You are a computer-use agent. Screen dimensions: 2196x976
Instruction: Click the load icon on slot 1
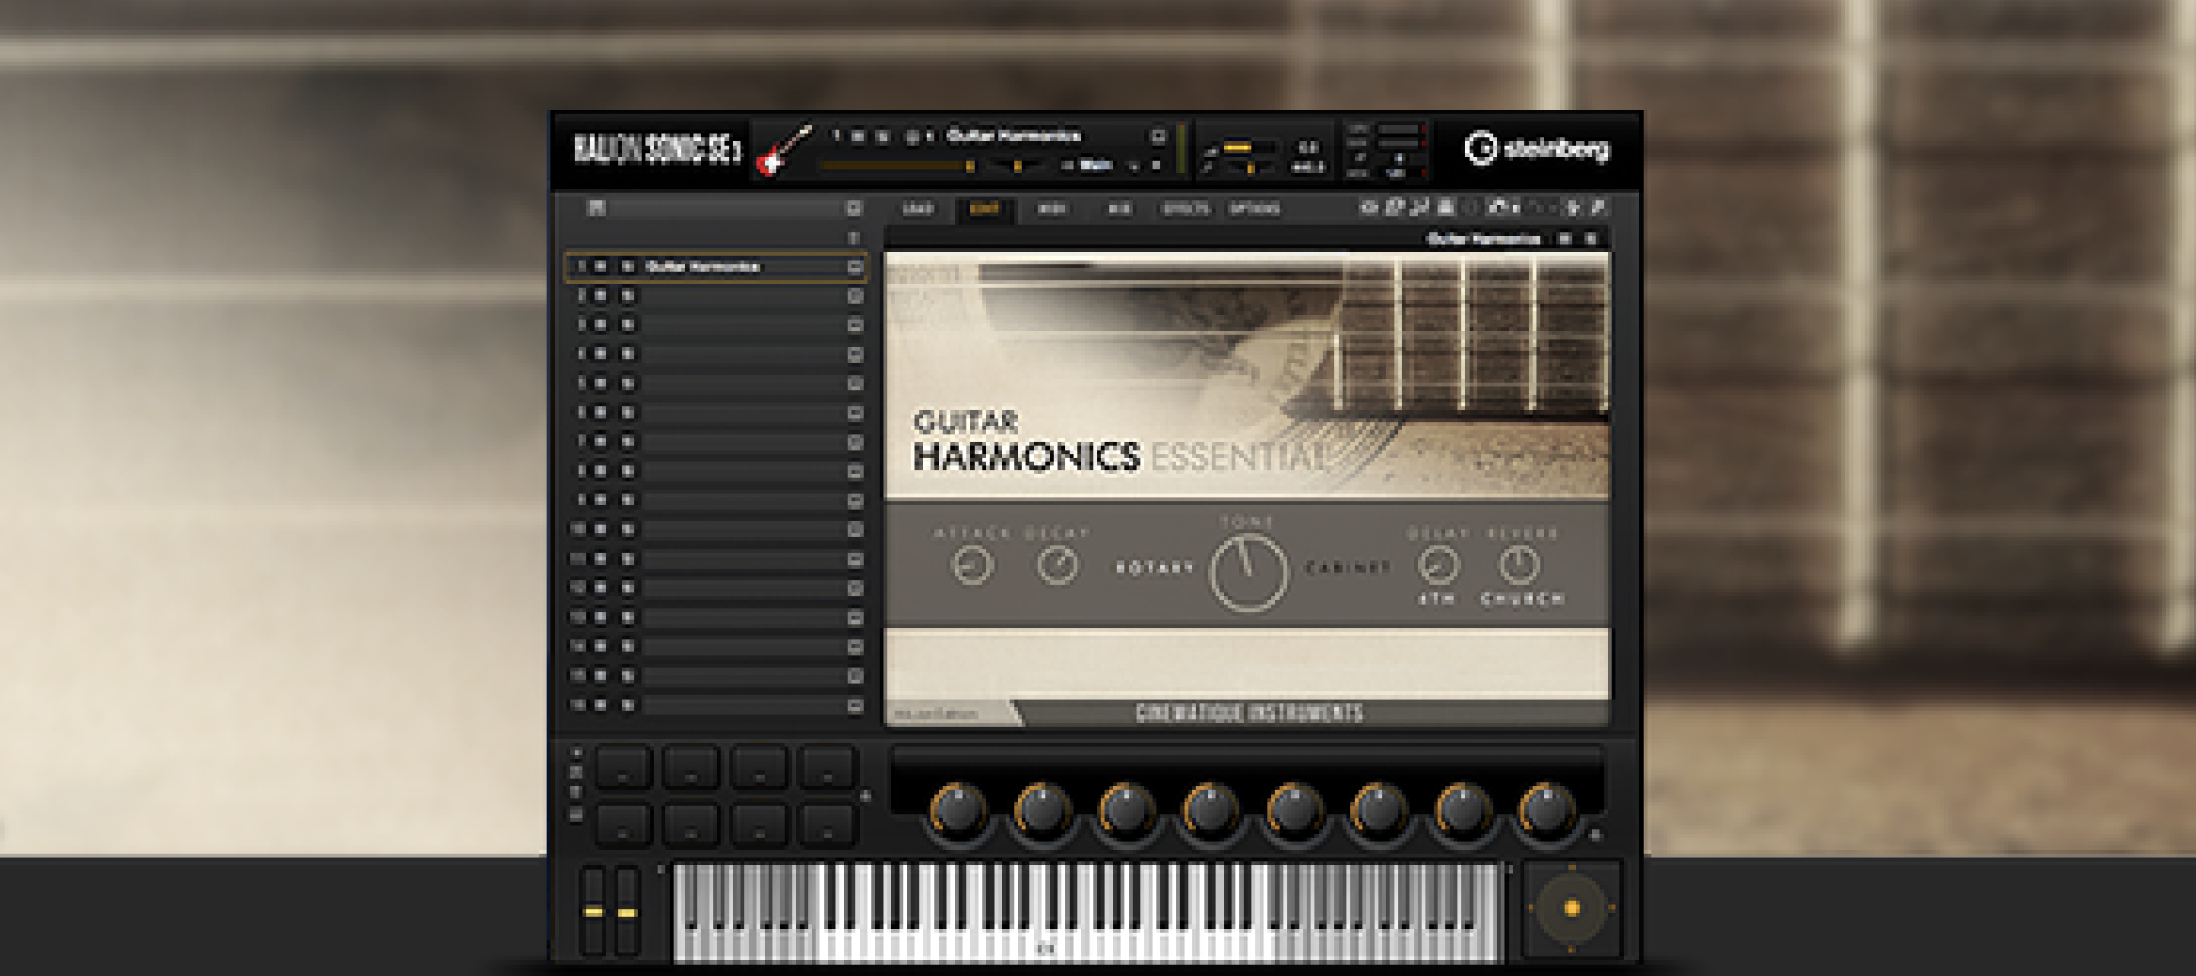854,267
